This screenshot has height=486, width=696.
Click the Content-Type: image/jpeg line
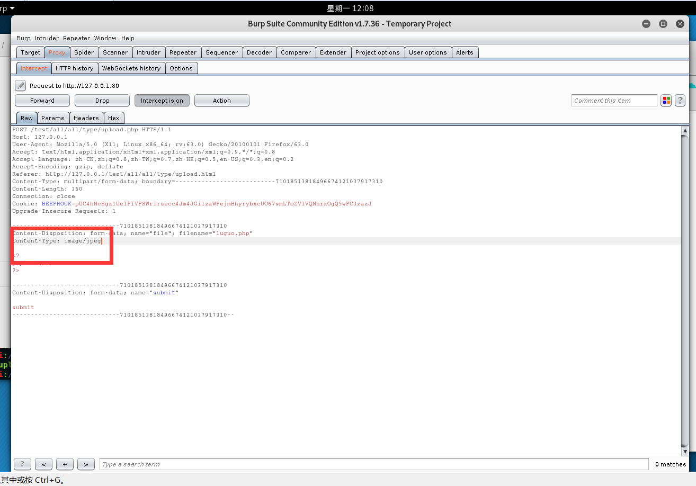[57, 241]
